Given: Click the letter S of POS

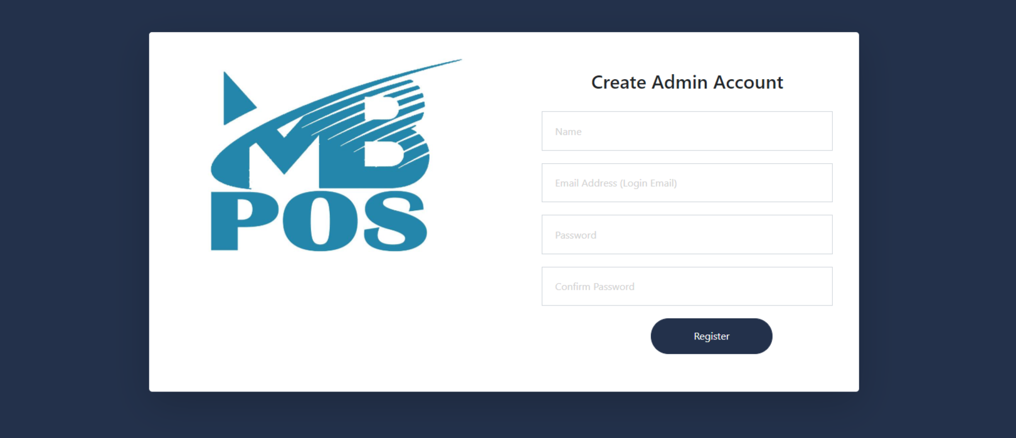Looking at the screenshot, I should click(x=394, y=221).
